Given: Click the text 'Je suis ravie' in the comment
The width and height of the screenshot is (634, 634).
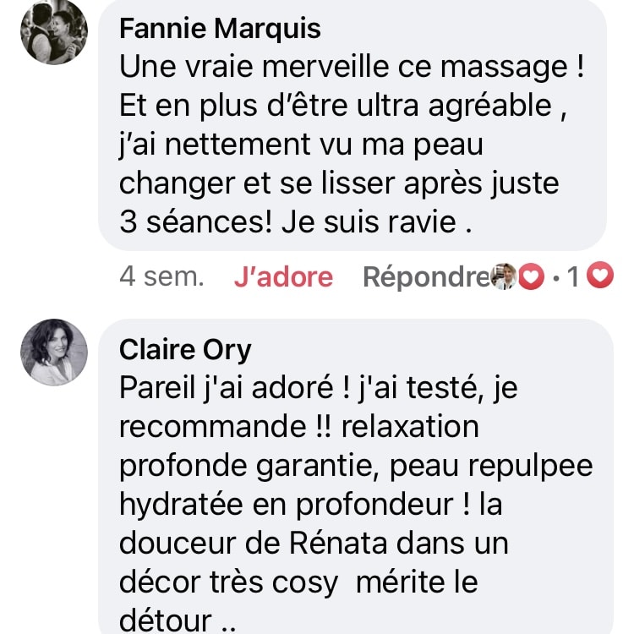Looking at the screenshot, I should pyautogui.click(x=369, y=222).
